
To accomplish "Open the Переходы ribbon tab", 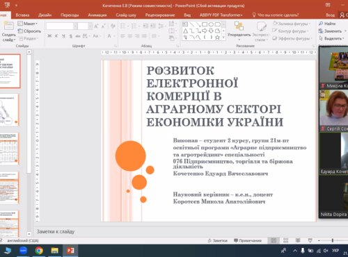I will (x=70, y=15).
